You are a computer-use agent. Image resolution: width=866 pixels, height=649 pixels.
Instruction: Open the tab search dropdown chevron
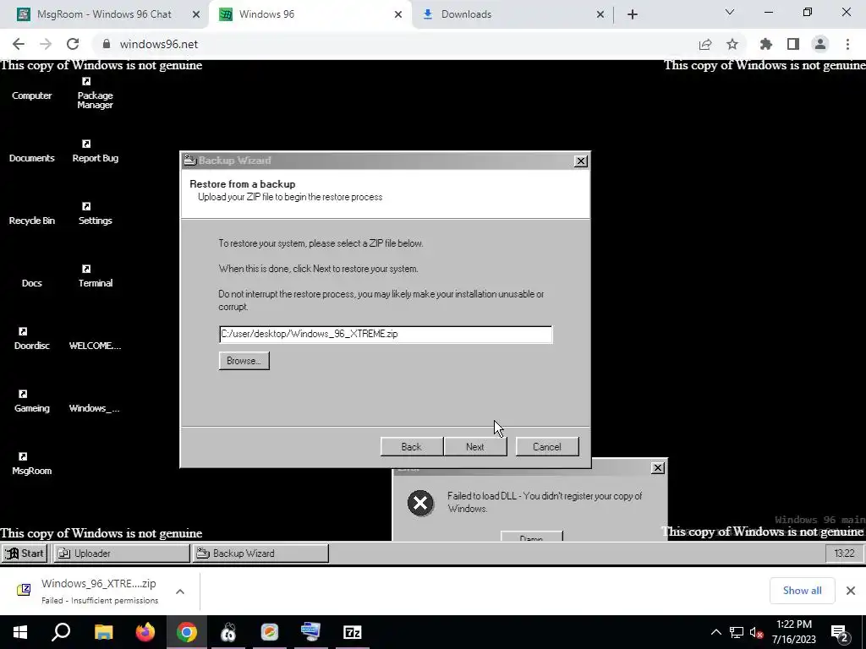[x=730, y=12]
